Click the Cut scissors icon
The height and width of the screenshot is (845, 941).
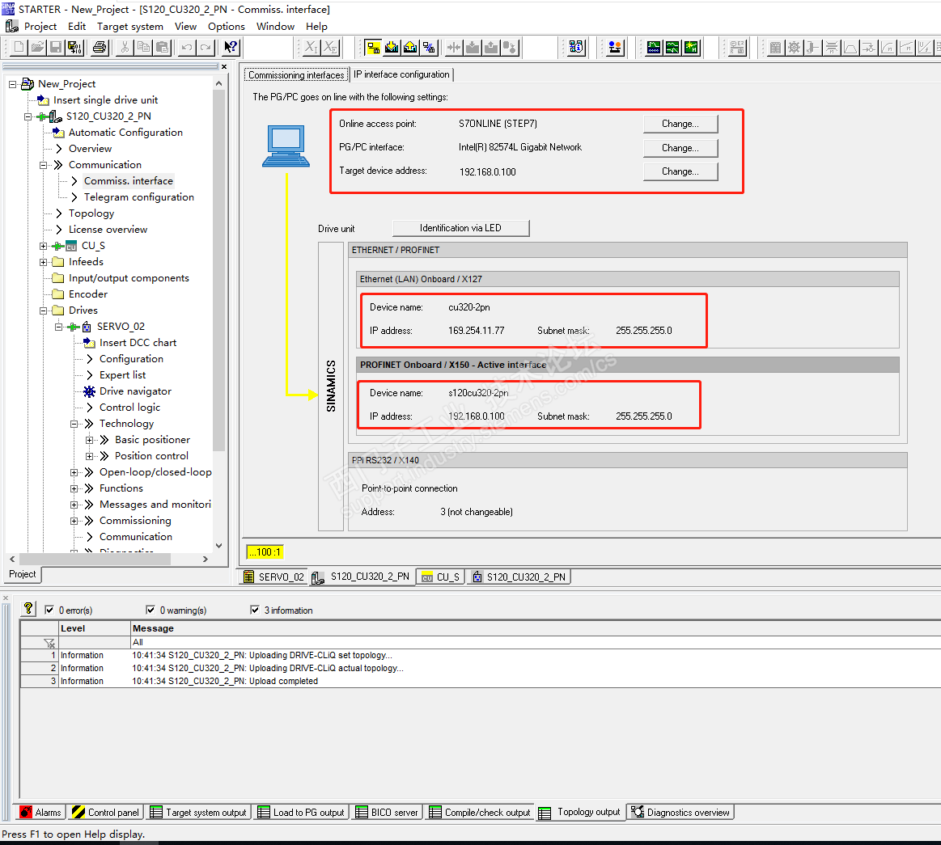point(125,47)
